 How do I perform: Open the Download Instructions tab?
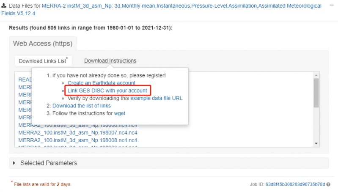tap(110, 60)
